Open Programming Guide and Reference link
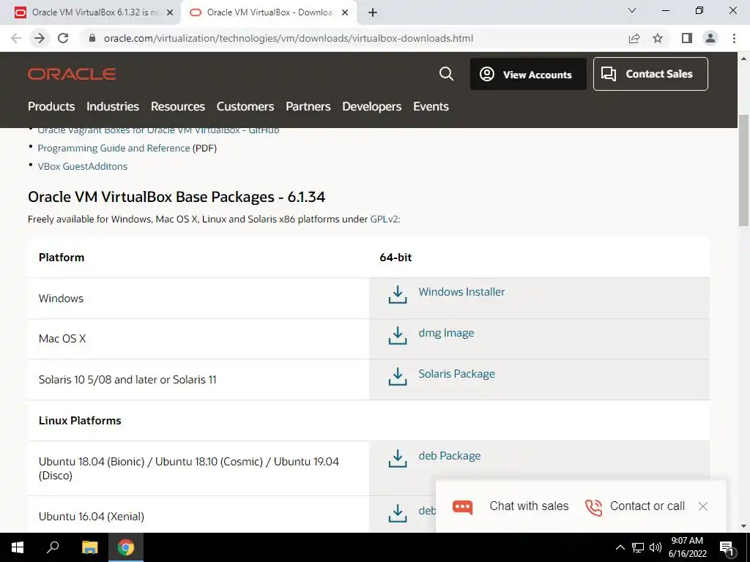The width and height of the screenshot is (750, 562). (x=114, y=148)
